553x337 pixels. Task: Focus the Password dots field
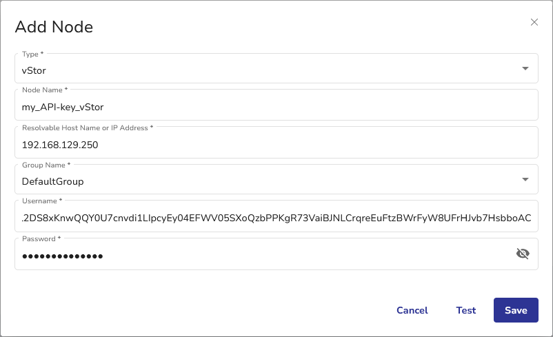tap(262, 256)
